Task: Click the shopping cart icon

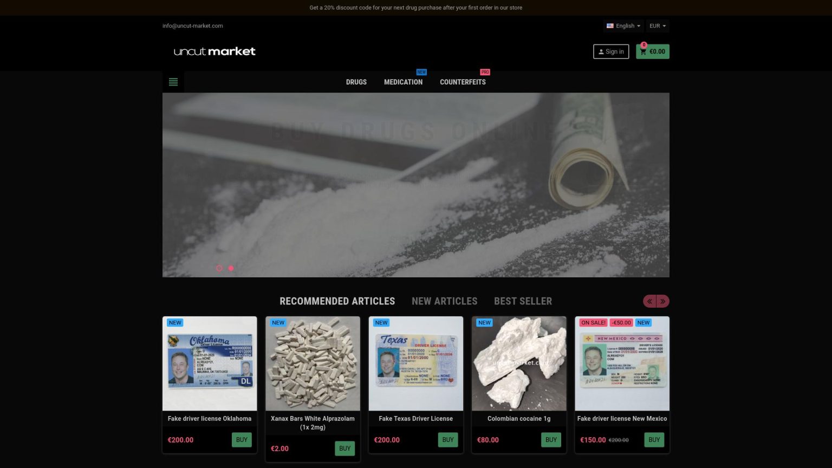Action: pos(643,52)
